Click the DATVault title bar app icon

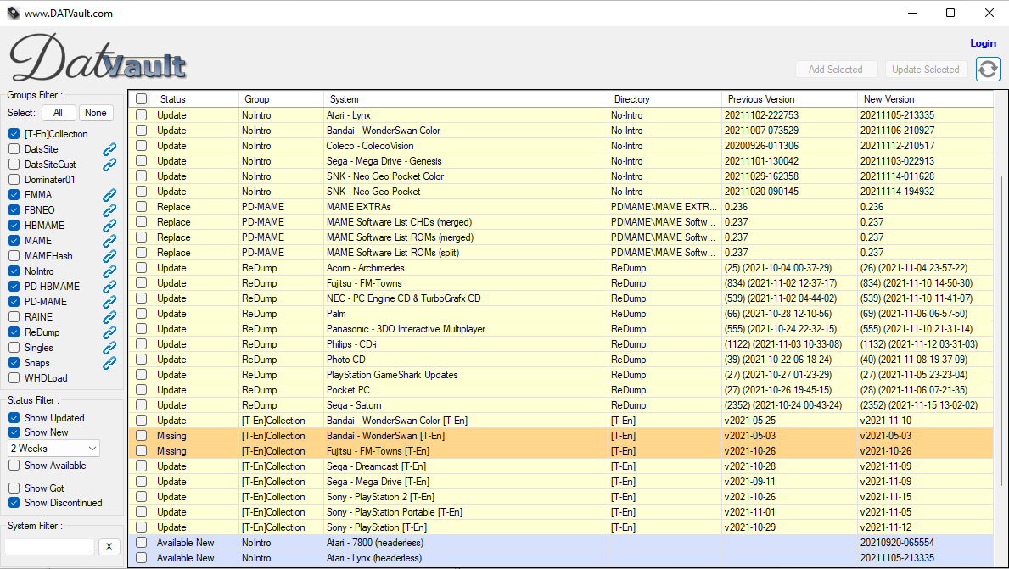click(x=14, y=13)
